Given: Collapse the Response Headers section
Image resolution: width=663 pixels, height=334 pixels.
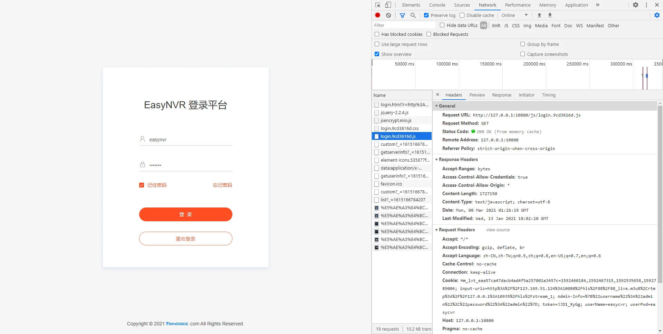Looking at the screenshot, I should click(x=458, y=159).
